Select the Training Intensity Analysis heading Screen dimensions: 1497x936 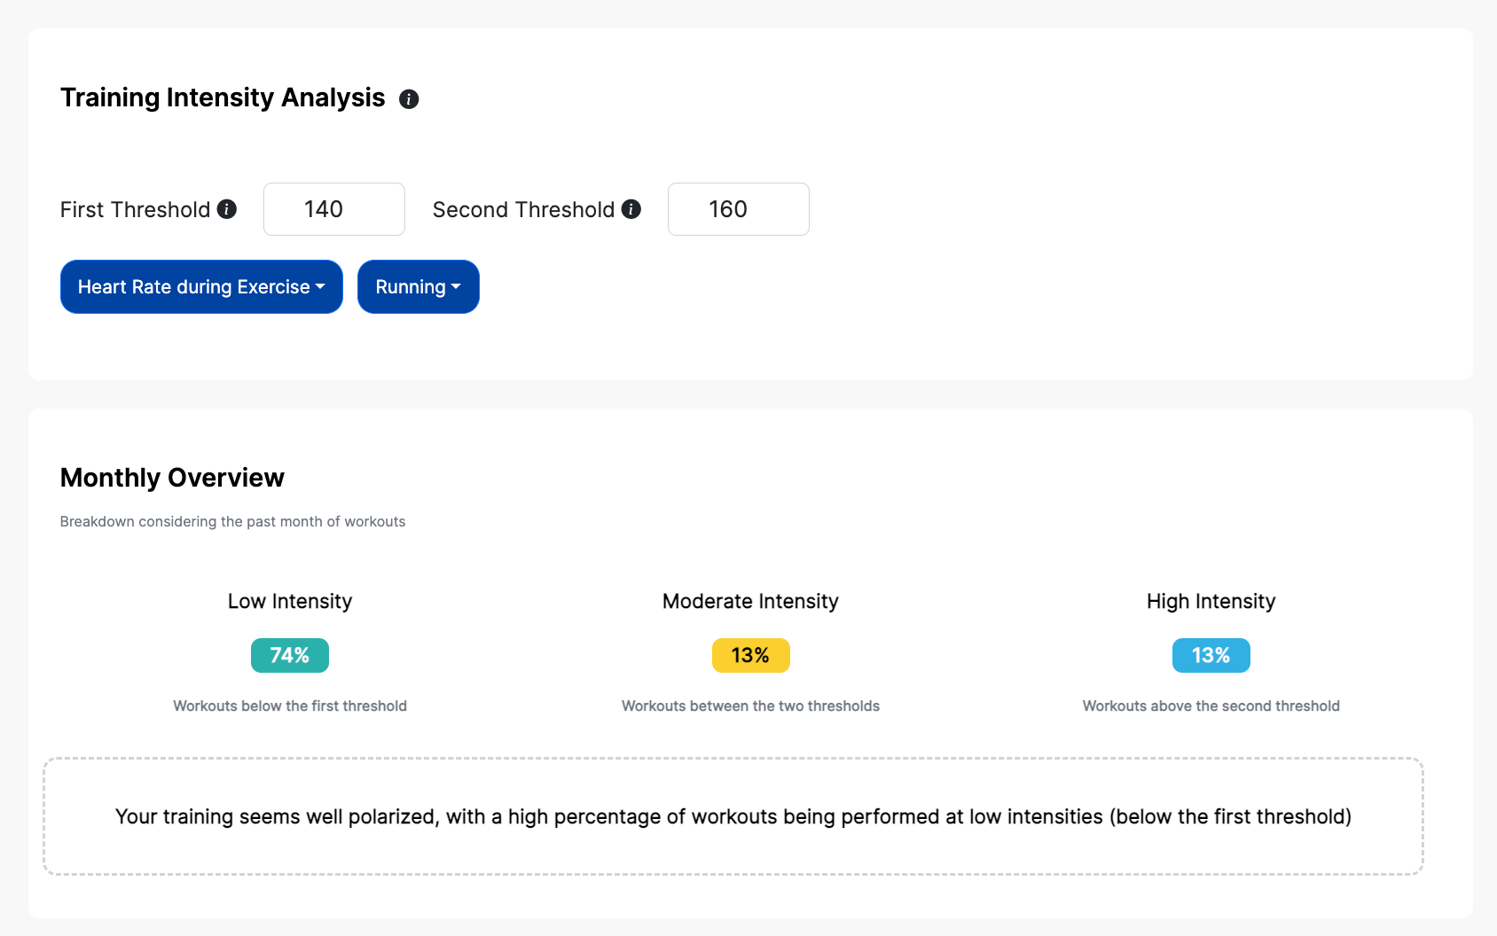click(223, 97)
